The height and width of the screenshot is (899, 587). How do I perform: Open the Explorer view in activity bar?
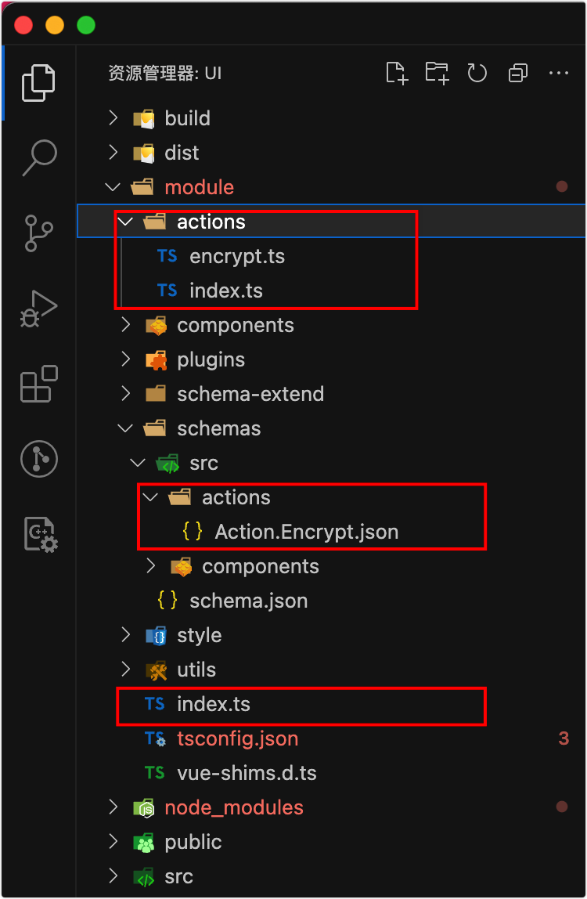point(38,82)
